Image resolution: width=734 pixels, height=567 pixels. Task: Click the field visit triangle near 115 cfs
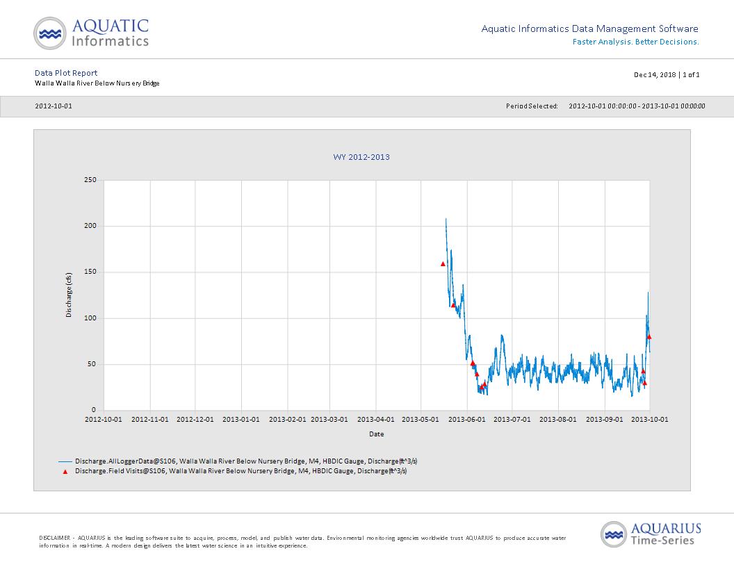point(452,305)
